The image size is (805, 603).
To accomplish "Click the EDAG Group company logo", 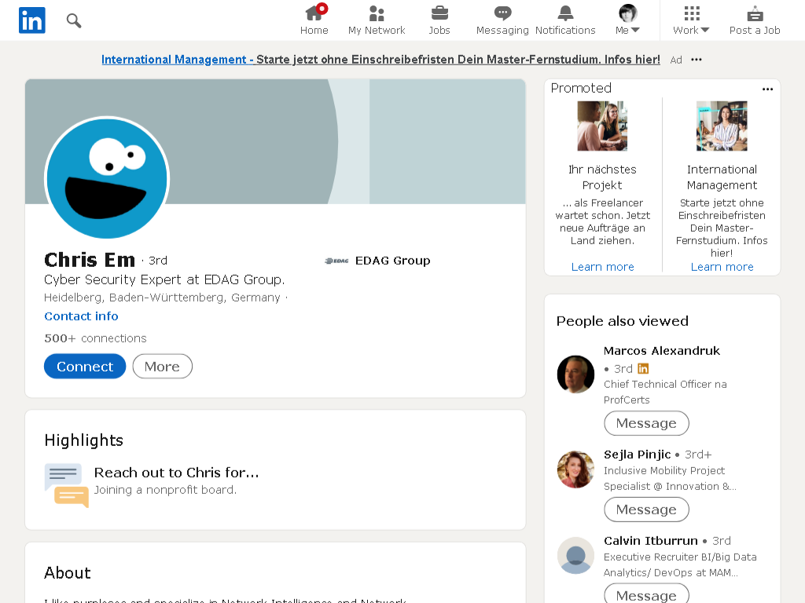I will click(336, 261).
